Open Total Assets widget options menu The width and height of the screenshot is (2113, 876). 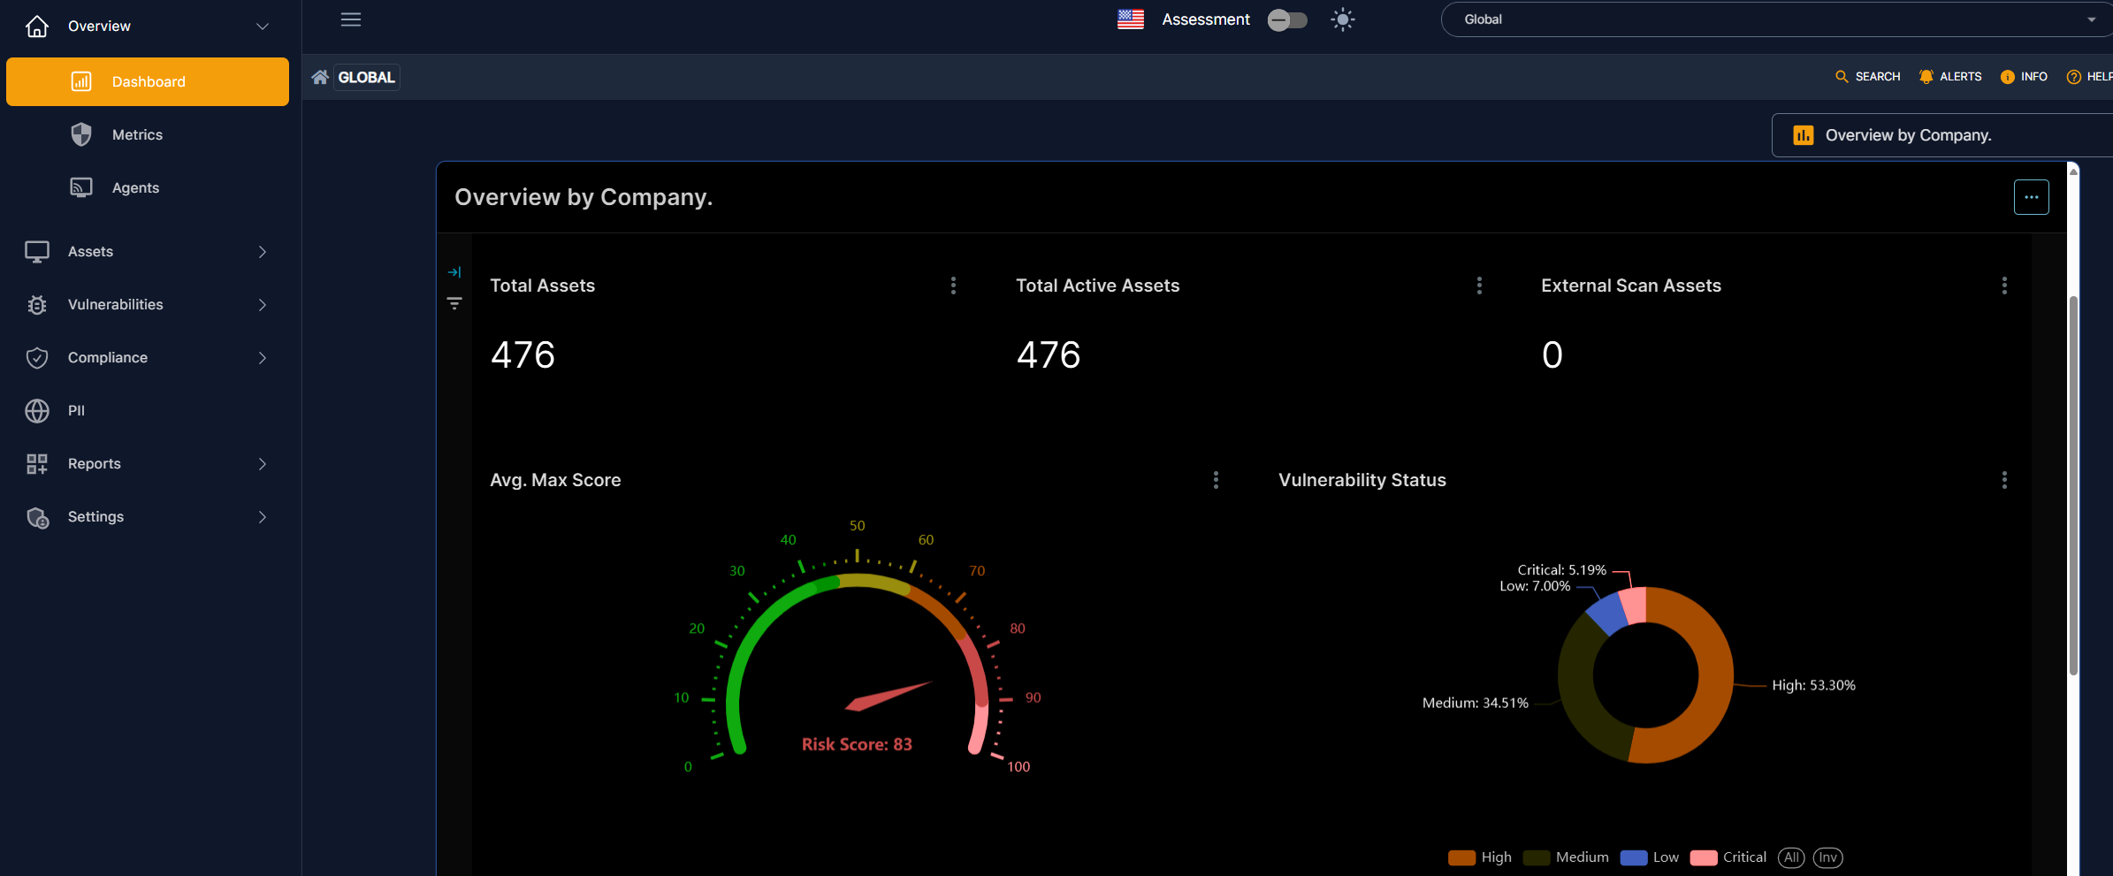click(x=953, y=285)
